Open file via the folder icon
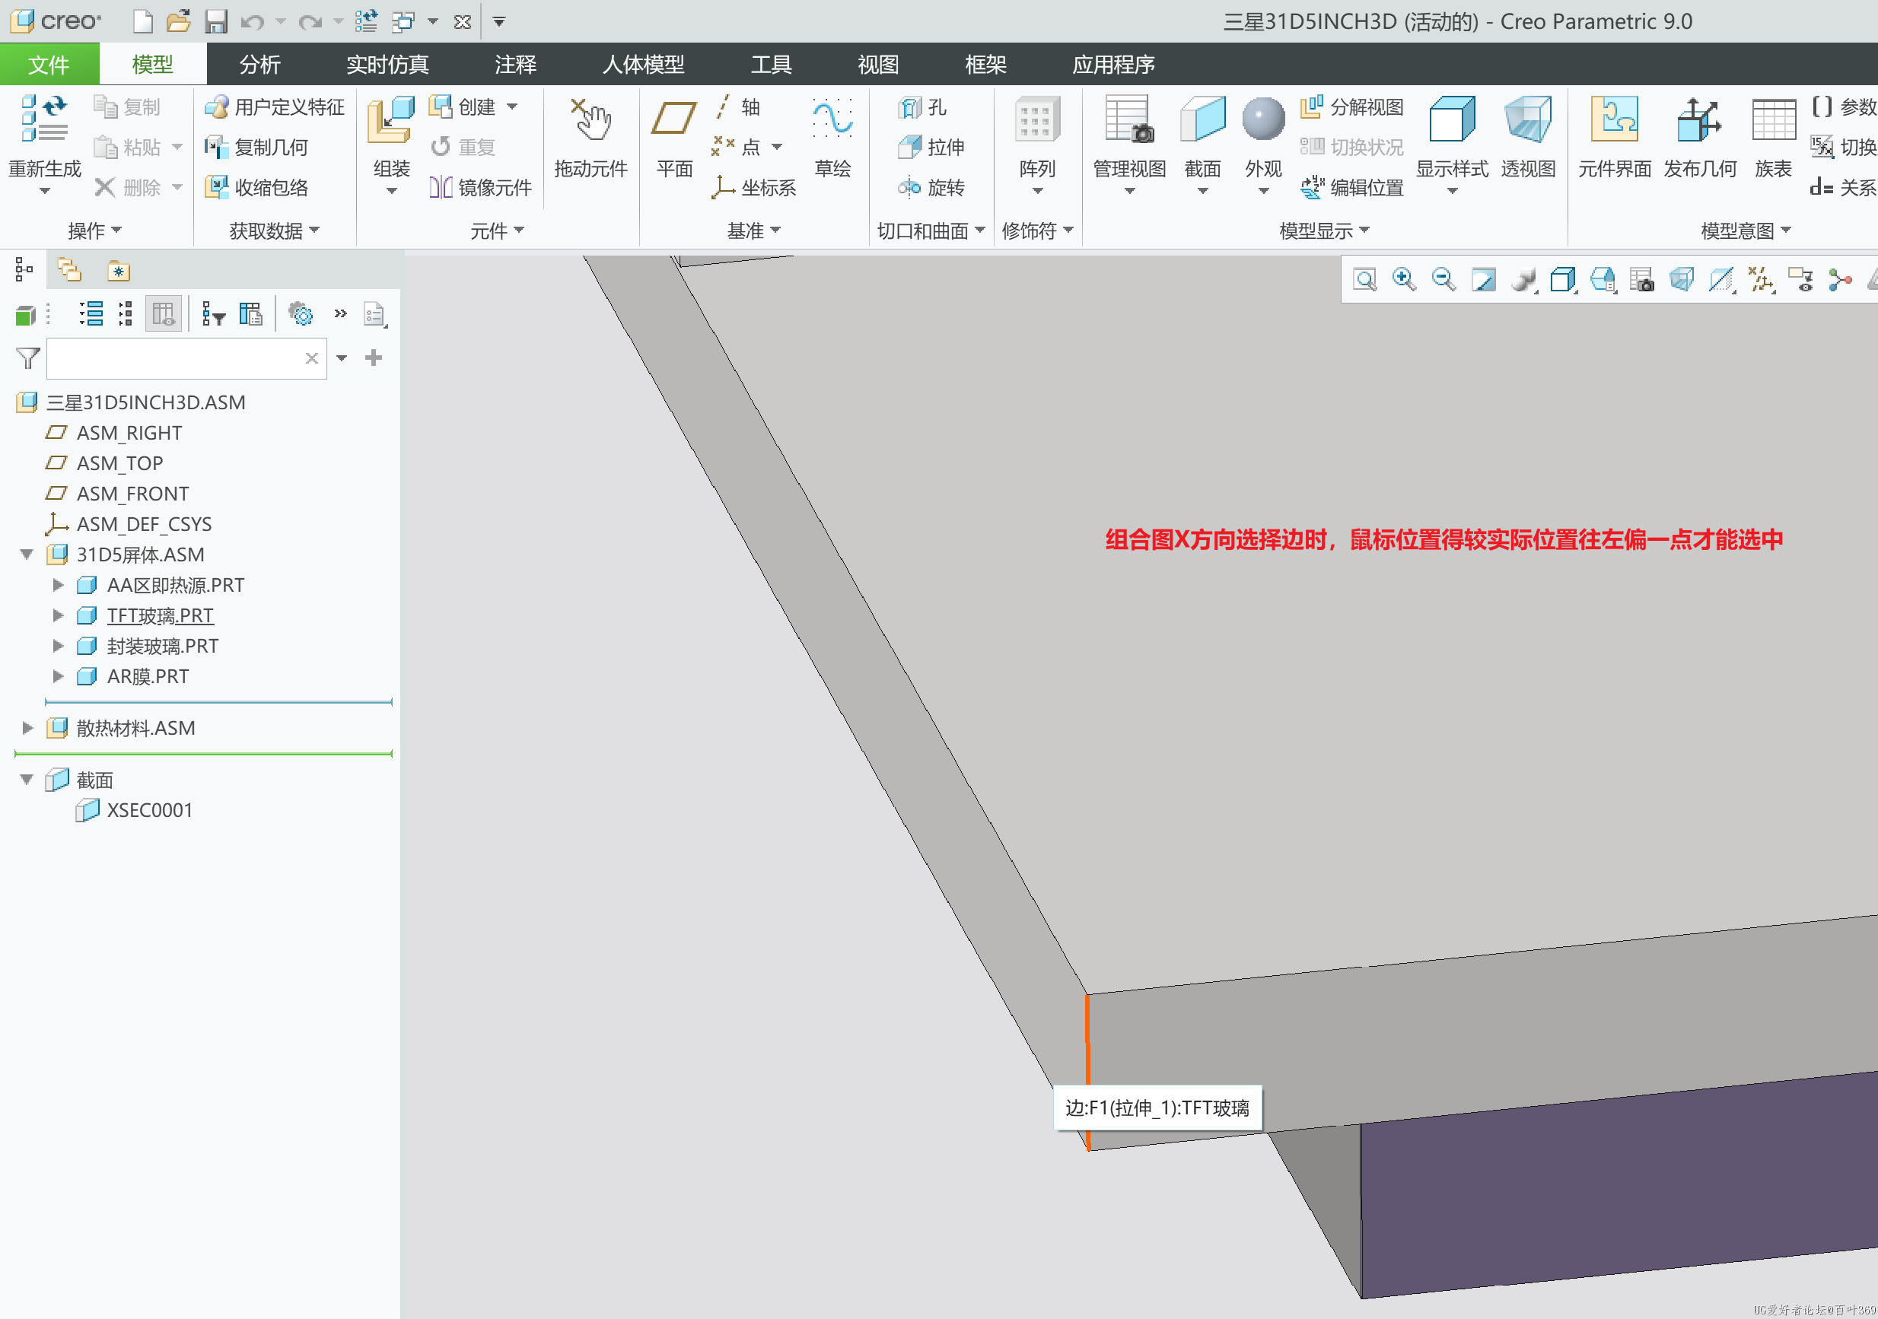Image resolution: width=1878 pixels, height=1319 pixels. point(177,21)
